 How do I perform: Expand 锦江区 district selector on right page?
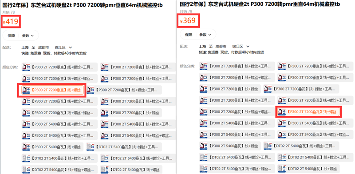(241, 47)
